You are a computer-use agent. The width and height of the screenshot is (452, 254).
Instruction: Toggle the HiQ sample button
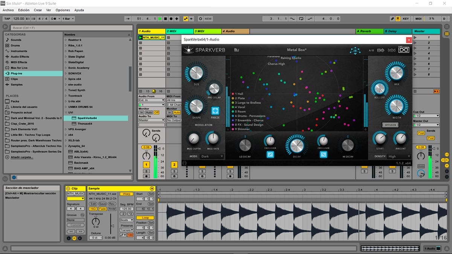[x=93, y=208]
